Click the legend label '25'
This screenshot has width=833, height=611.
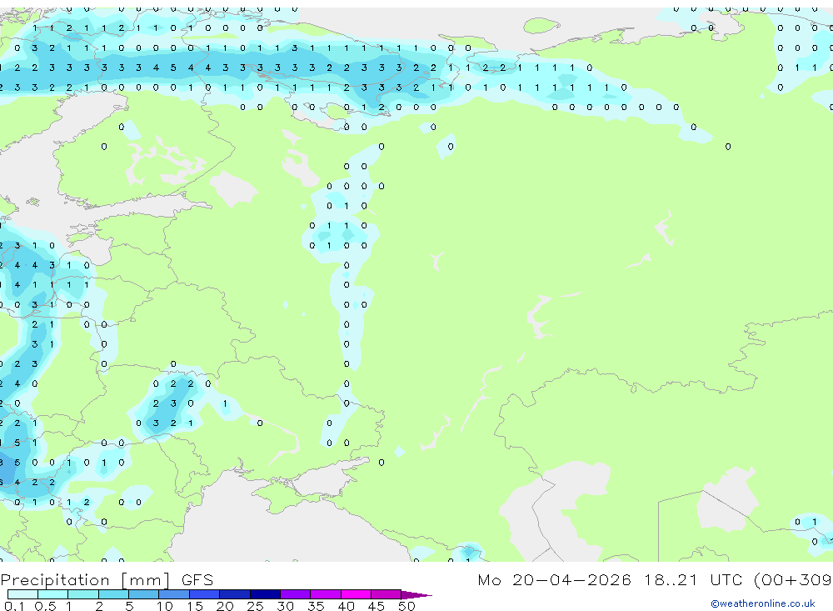[x=255, y=606]
